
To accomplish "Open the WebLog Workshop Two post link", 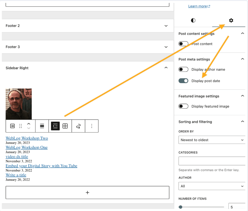I will point(27,138).
